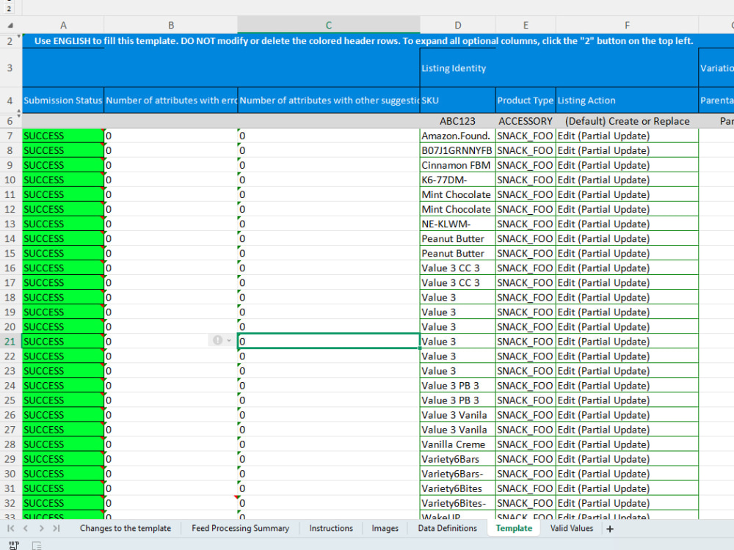
Task: Select column E header
Action: tap(526, 25)
